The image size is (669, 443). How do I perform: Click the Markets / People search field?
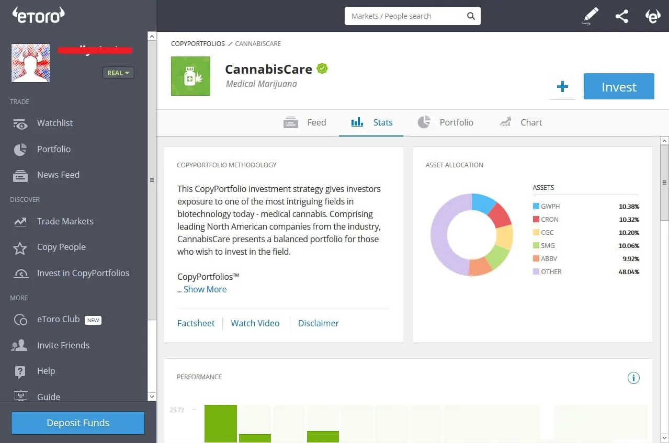tap(412, 16)
